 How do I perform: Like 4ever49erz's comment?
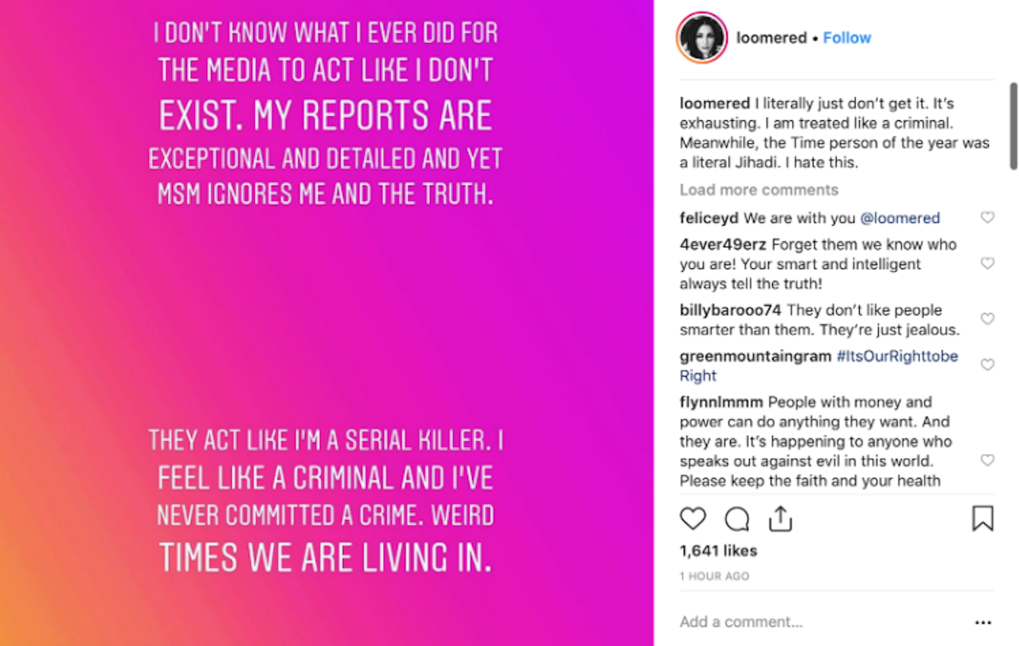click(x=987, y=263)
